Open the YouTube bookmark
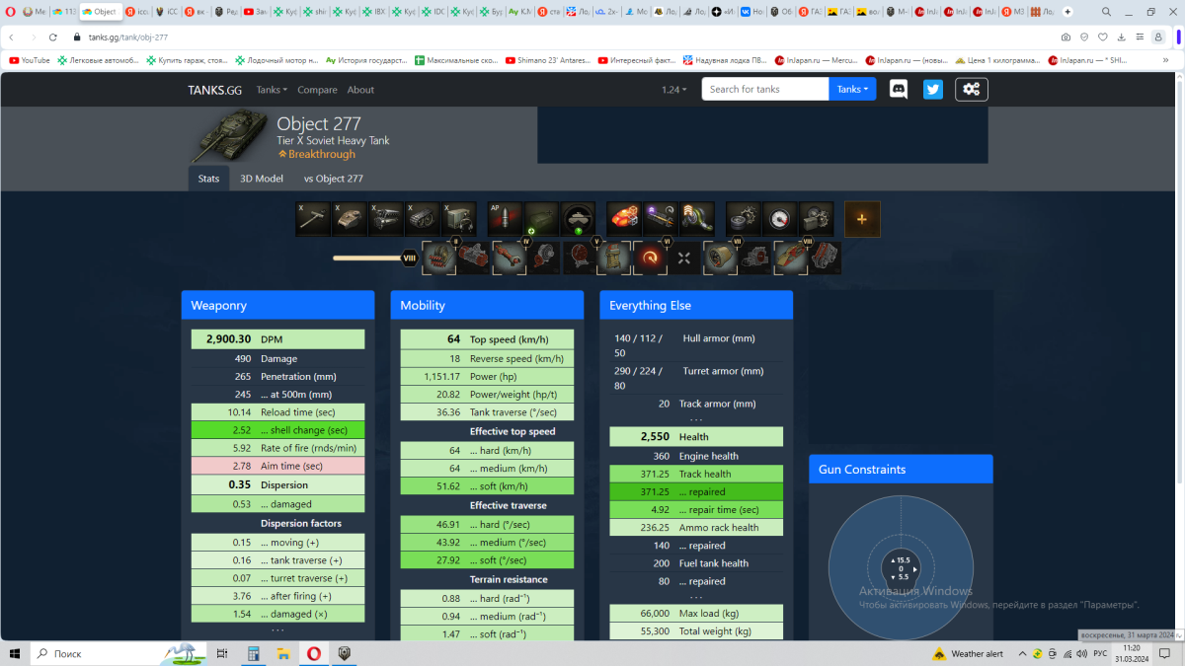 pyautogui.click(x=29, y=60)
